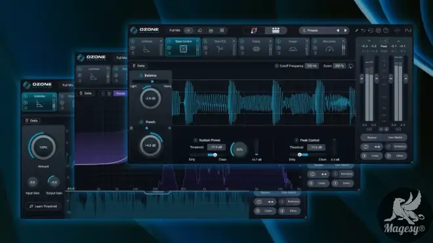Toggle Imager module power
Screen dimensions: 433x243
point(279,41)
